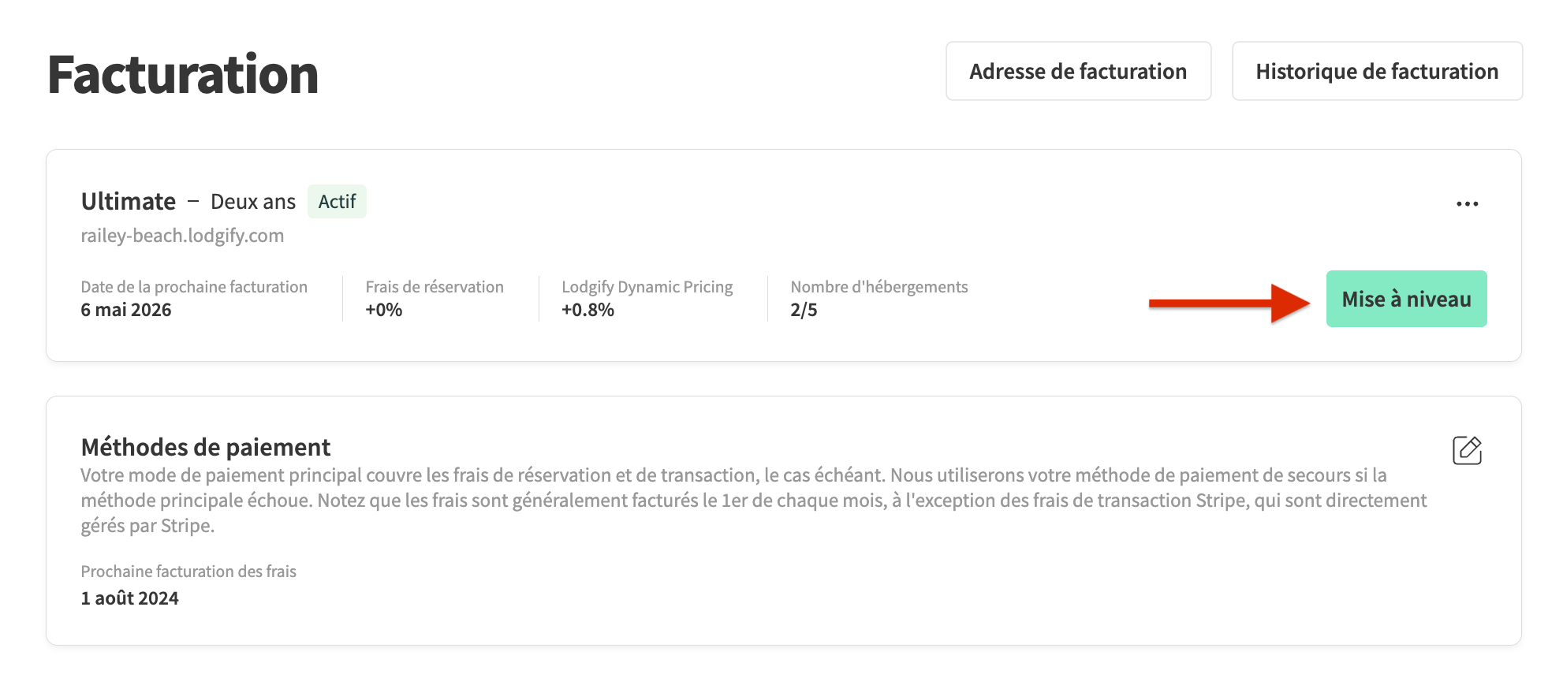Click the Deux ans subscription term
The image size is (1563, 700).
point(252,202)
